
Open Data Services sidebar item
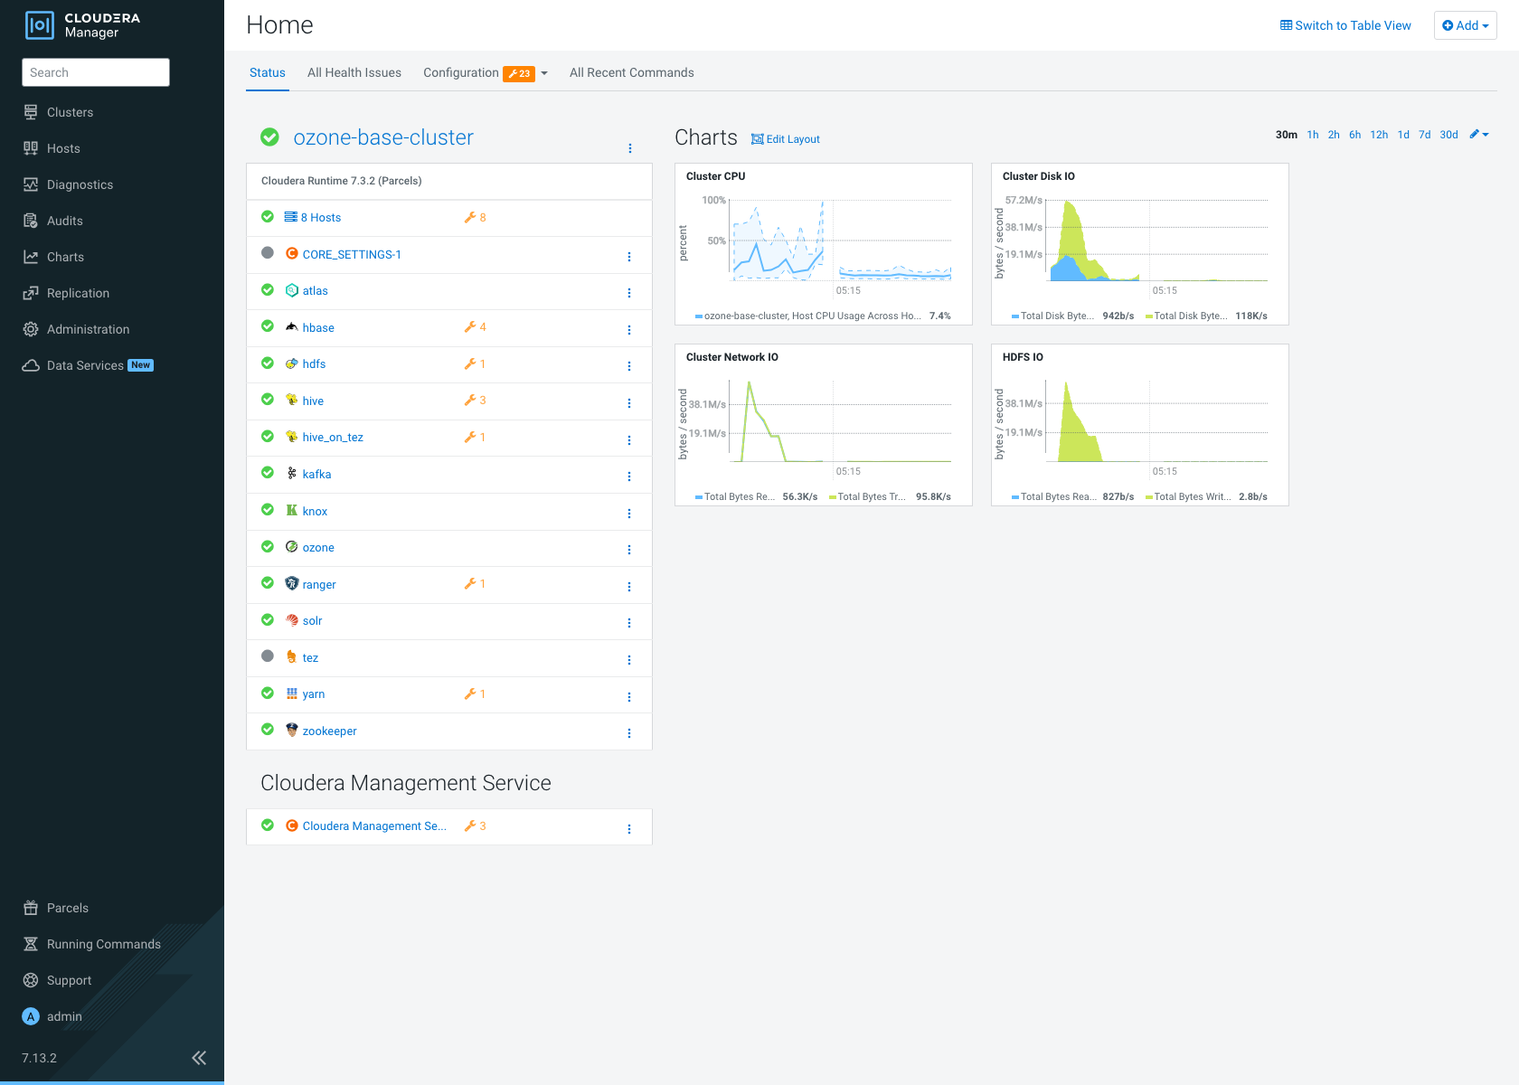pyautogui.click(x=88, y=365)
